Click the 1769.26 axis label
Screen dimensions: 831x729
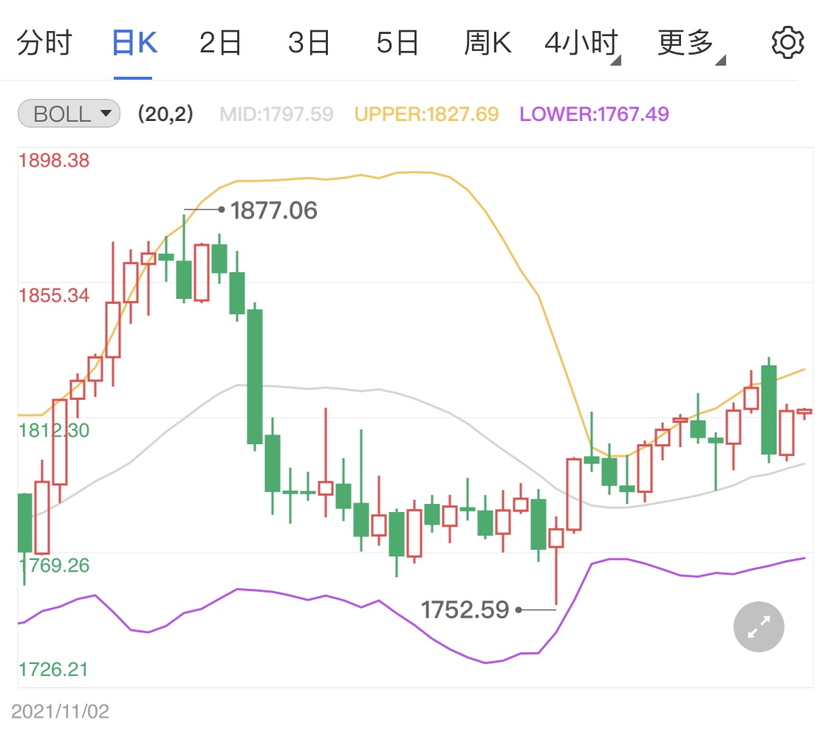click(x=54, y=565)
